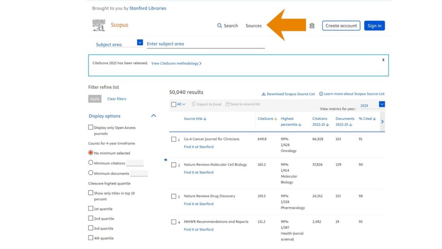Click the Minimum citations input box

[135, 163]
